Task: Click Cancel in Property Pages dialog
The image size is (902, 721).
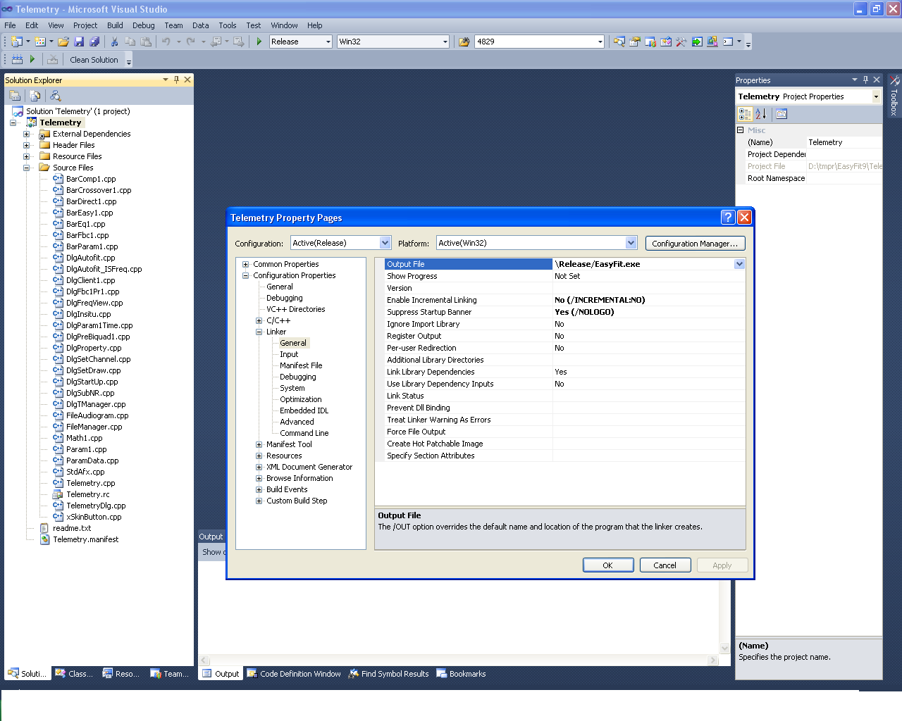Action: [665, 565]
